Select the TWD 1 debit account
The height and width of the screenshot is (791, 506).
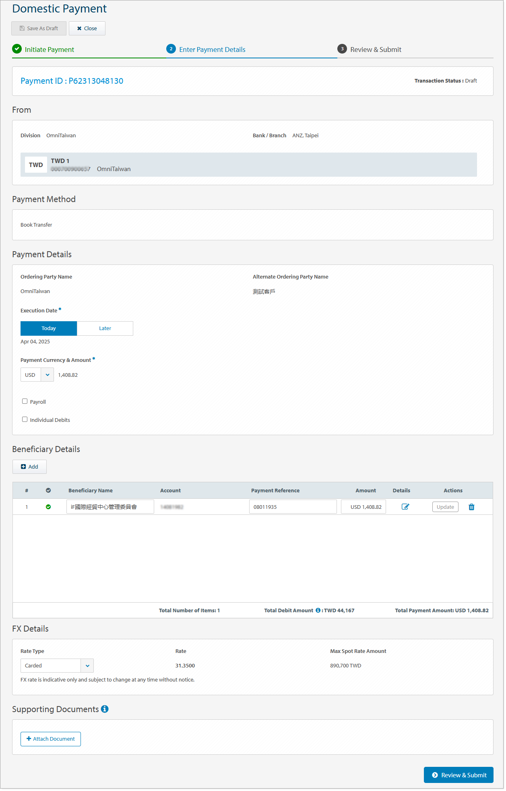point(248,165)
